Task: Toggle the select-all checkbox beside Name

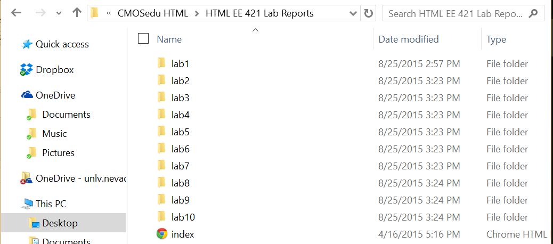Action: [143, 38]
